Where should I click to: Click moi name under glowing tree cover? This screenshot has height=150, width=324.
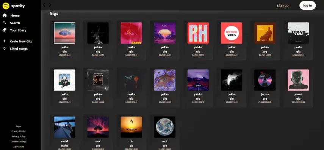tap(98, 141)
